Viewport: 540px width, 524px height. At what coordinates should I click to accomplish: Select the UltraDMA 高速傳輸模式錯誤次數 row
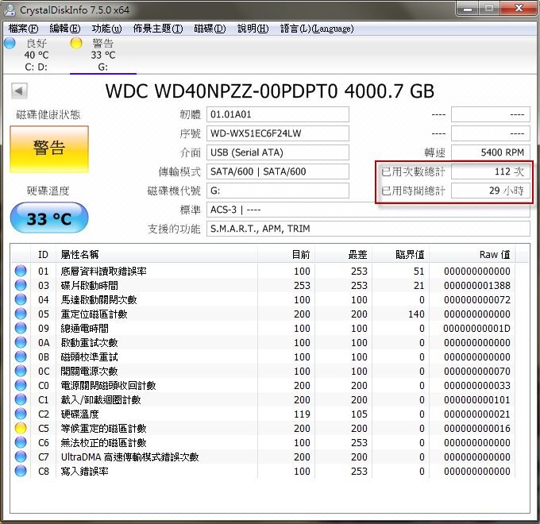264,457
